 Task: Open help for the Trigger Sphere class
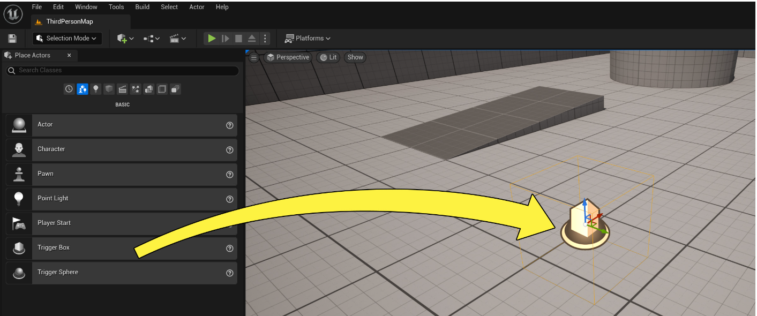(x=230, y=273)
